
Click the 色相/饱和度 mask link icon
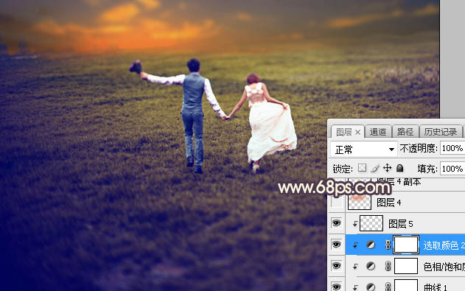(x=388, y=266)
